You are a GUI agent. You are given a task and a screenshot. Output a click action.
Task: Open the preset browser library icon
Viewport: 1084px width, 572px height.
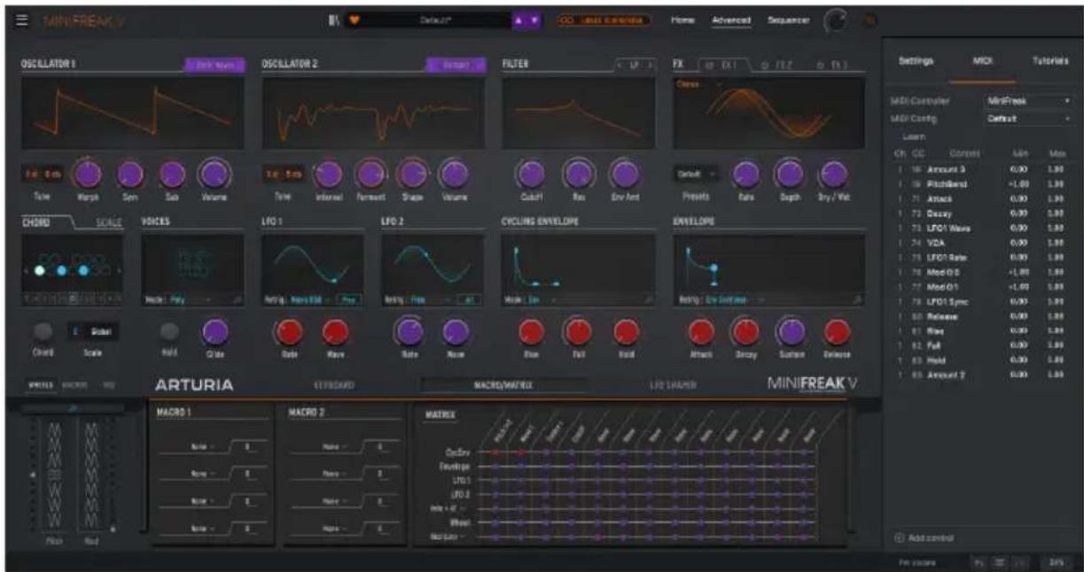click(x=335, y=19)
